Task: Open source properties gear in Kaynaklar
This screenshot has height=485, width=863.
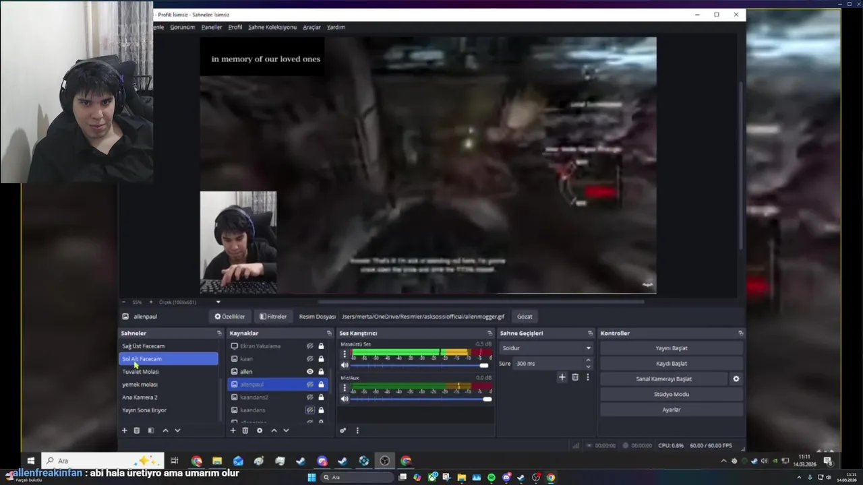Action: pyautogui.click(x=260, y=430)
